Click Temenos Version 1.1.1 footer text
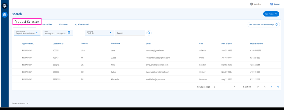Screen dimensions: 284x110 (x=21, y=104)
